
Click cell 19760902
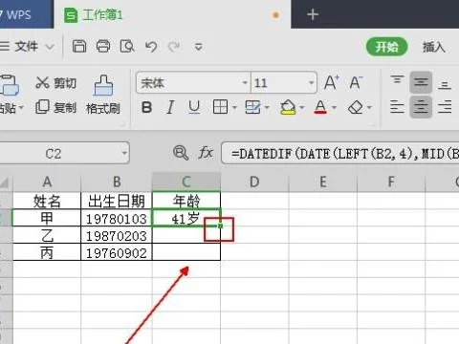click(117, 253)
